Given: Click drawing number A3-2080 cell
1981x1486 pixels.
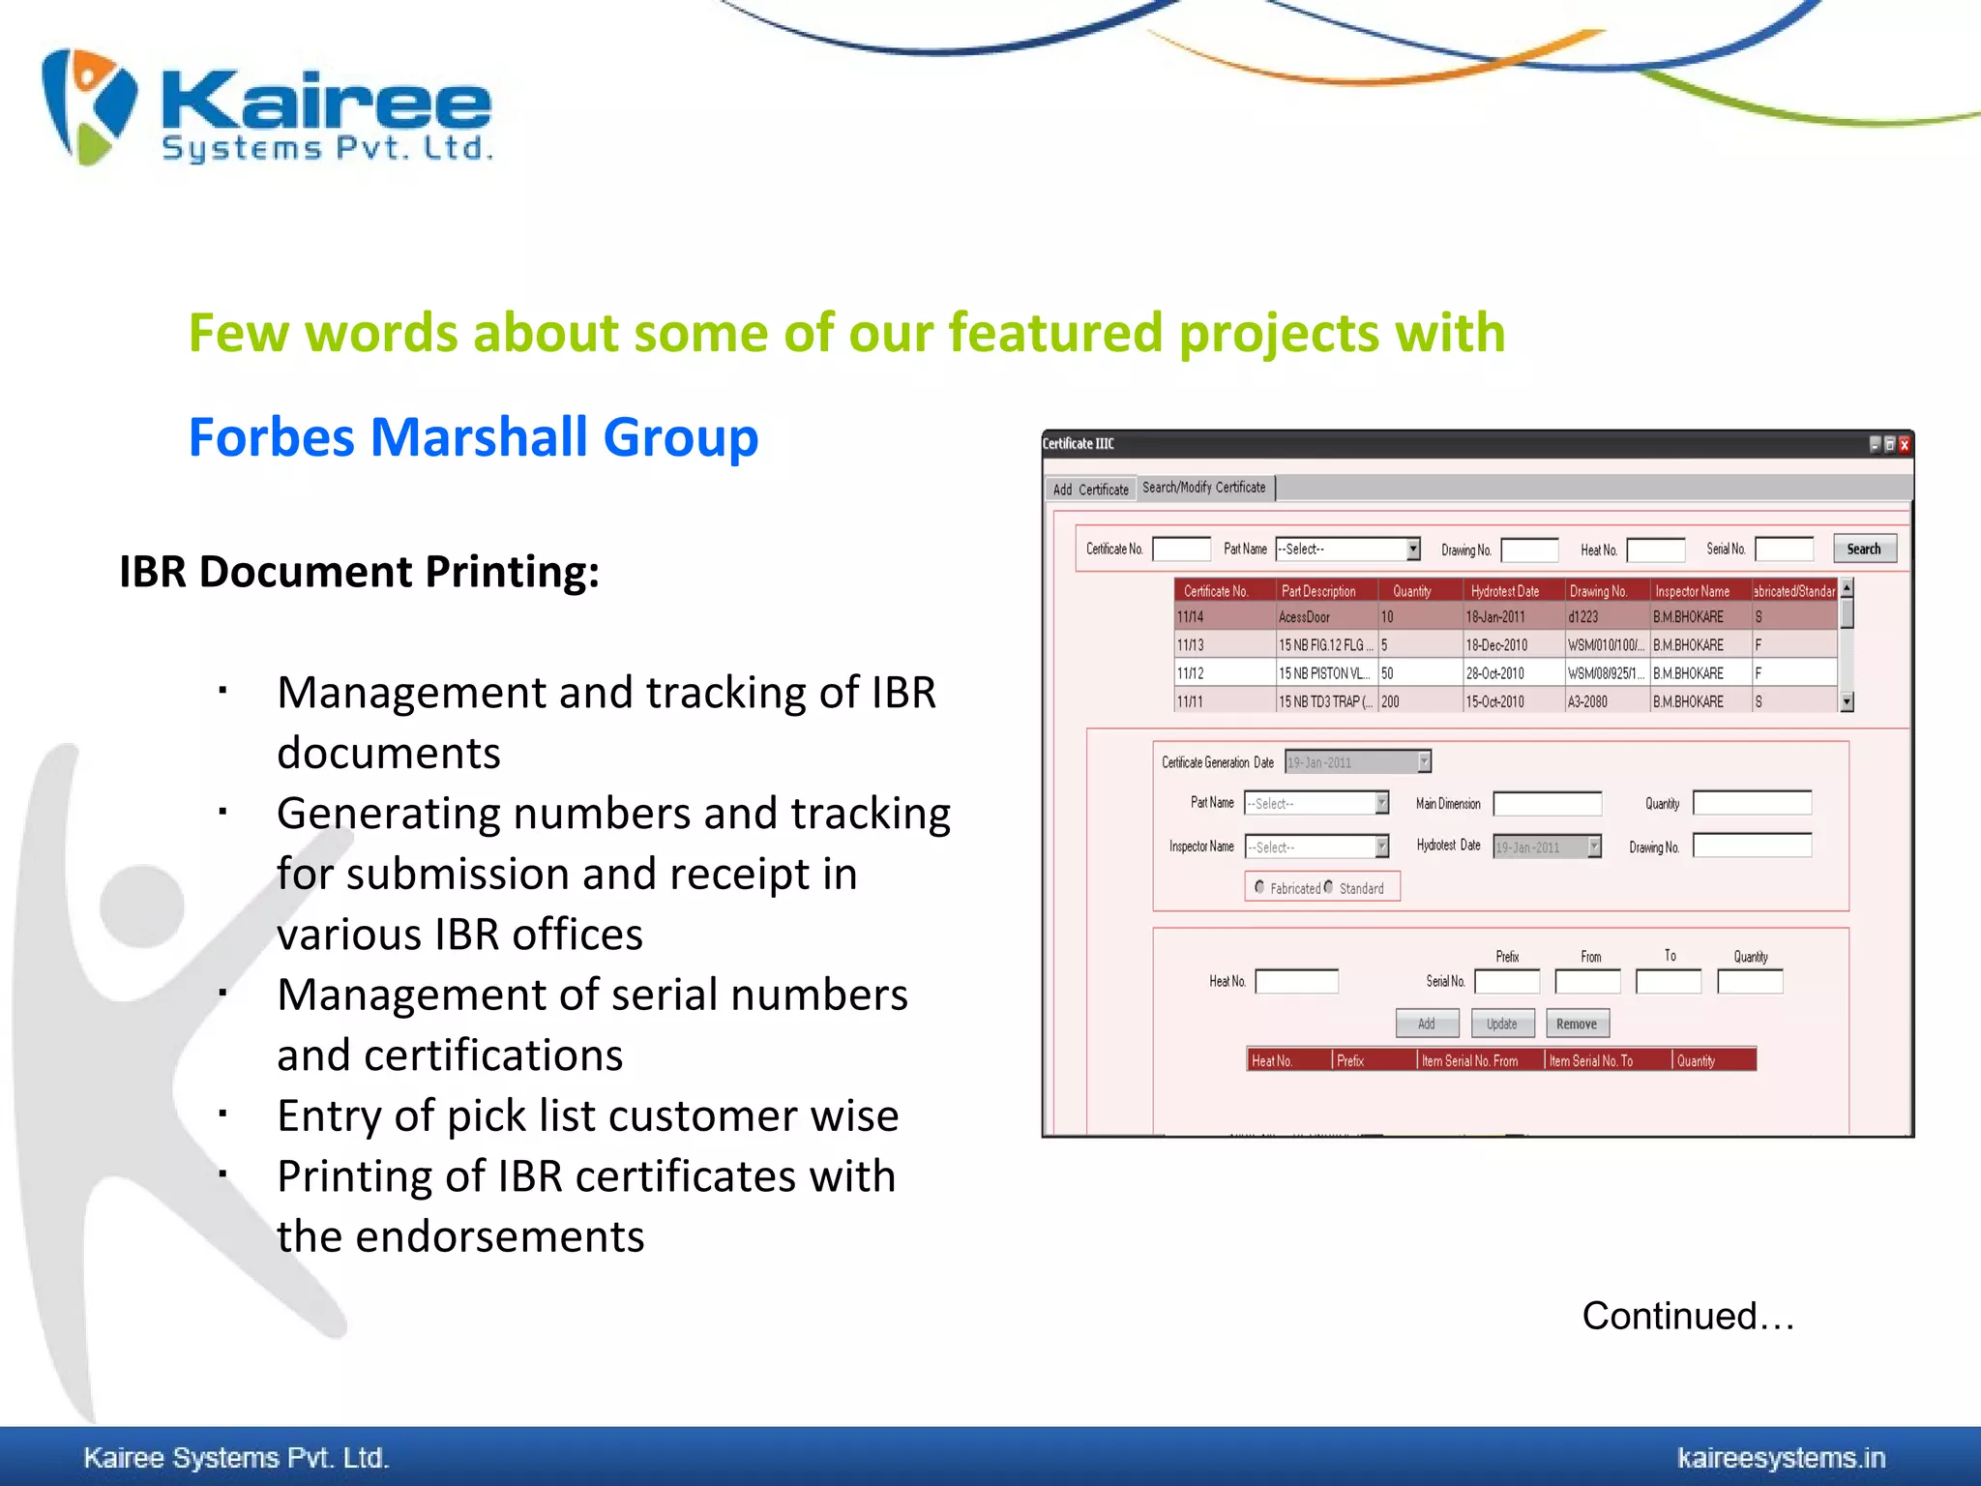Looking at the screenshot, I should click(1607, 700).
